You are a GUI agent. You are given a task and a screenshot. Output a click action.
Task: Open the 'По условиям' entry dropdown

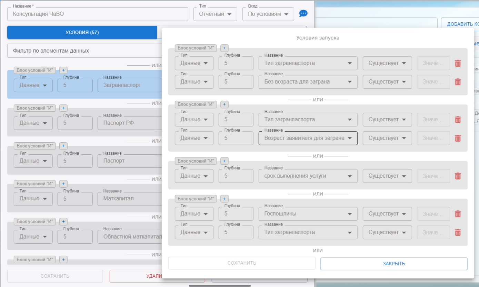268,14
